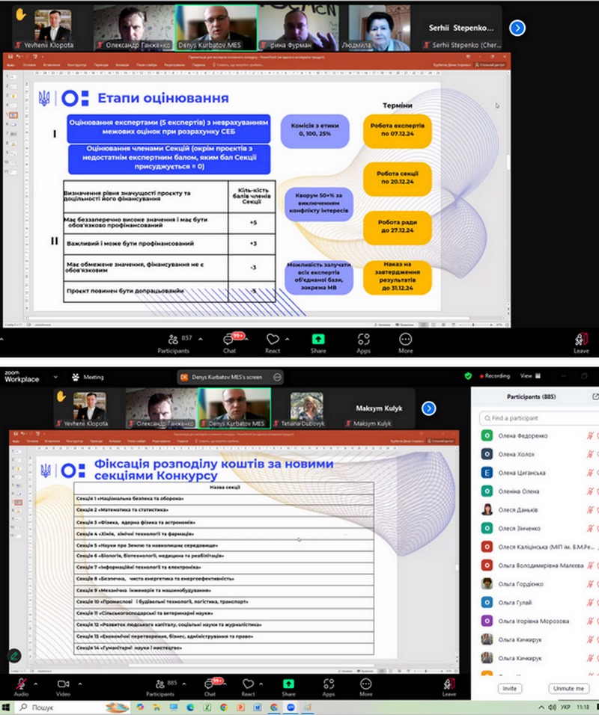Click the green annotation pencil icon
Image resolution: width=599 pixels, height=715 pixels.
pyautogui.click(x=13, y=654)
